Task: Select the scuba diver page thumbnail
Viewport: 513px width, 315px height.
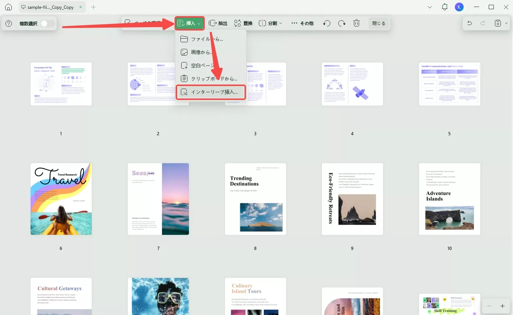Action: [158, 296]
